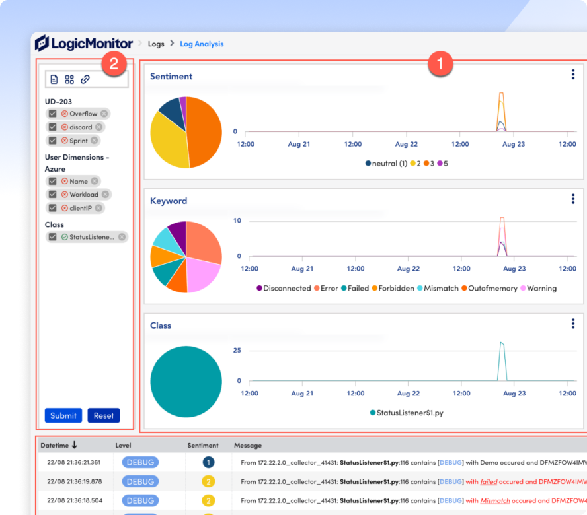587x515 pixels.
Task: Toggle the Forbidden legend entry
Action: 393,288
